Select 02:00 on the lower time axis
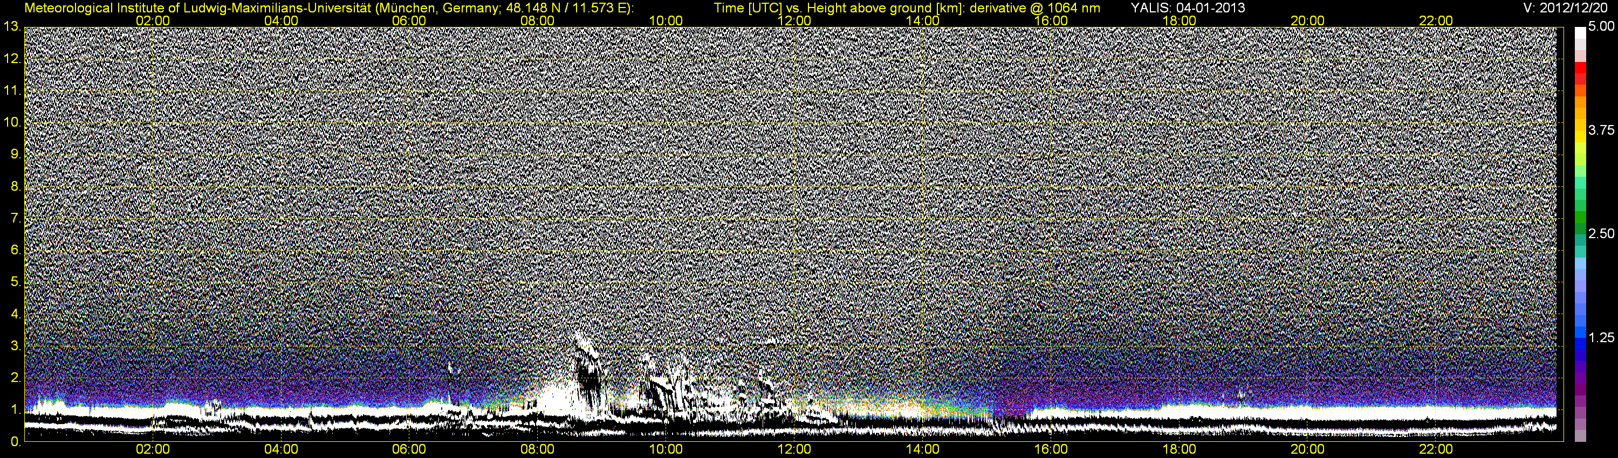 coord(153,449)
